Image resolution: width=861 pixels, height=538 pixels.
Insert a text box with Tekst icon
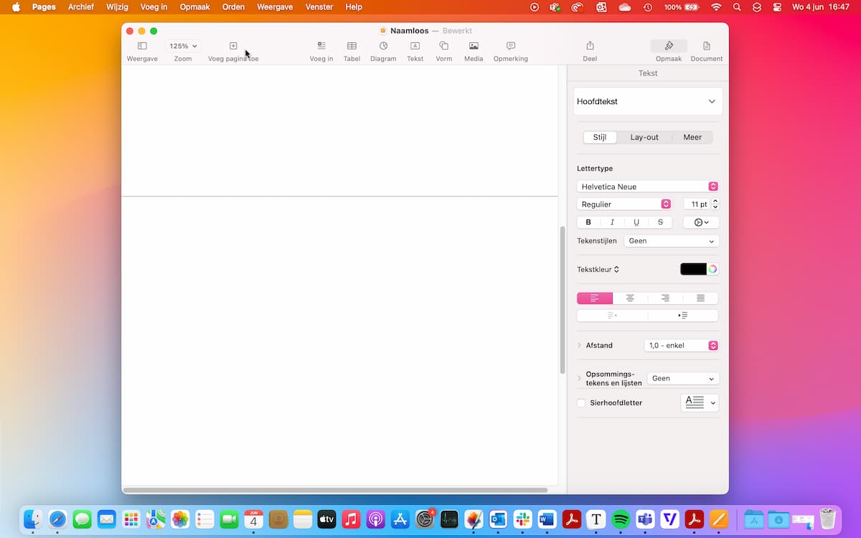pos(415,46)
